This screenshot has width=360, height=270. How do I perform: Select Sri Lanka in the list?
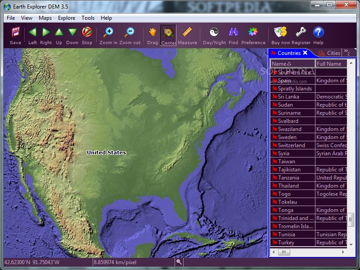click(309, 97)
